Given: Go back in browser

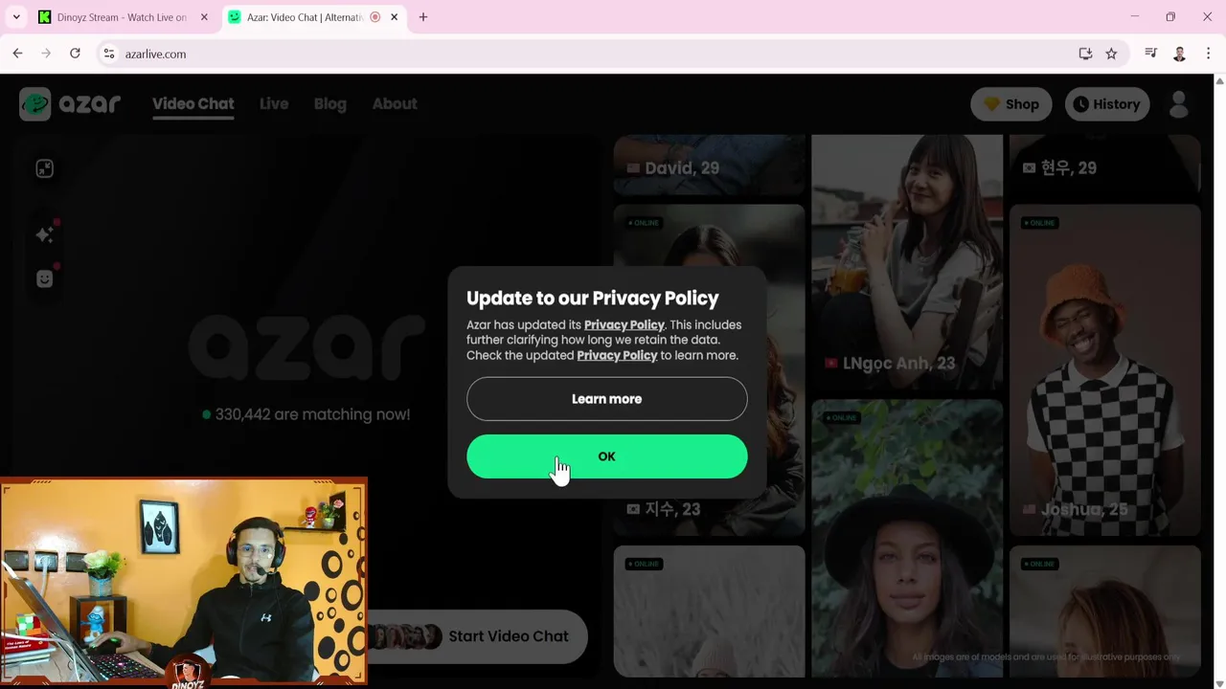Looking at the screenshot, I should click(17, 54).
